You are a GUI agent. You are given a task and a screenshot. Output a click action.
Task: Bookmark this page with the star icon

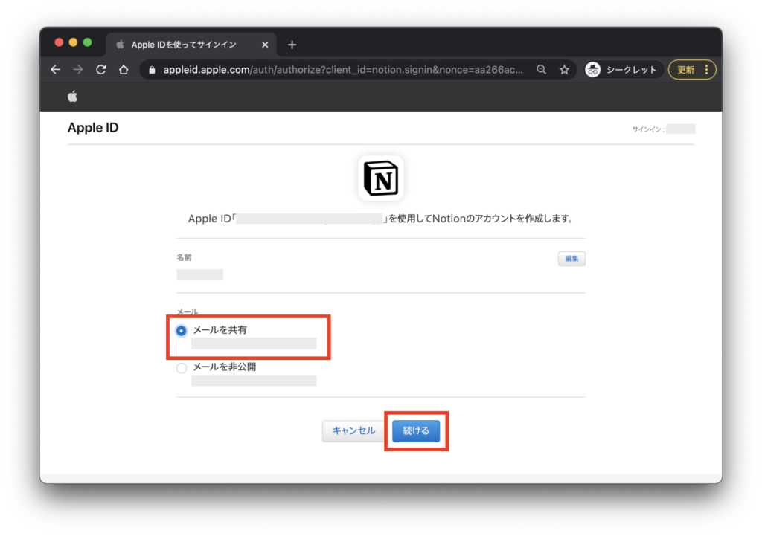pos(564,69)
